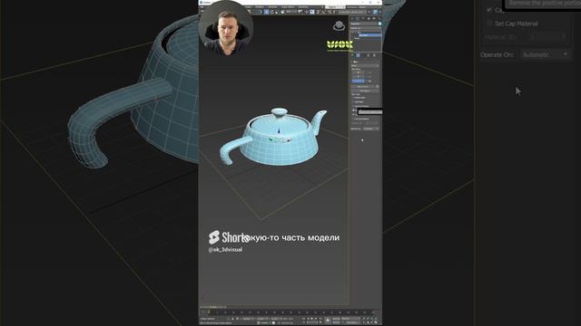Image resolution: width=581 pixels, height=326 pixels.
Task: Open the Operate On dropdown in command panel
Action: pos(371,129)
